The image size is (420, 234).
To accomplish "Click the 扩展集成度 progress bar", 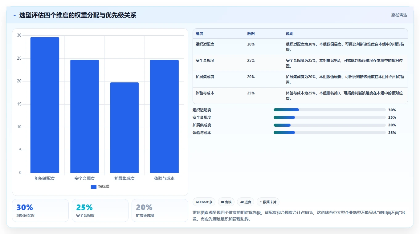I will click(x=330, y=125).
